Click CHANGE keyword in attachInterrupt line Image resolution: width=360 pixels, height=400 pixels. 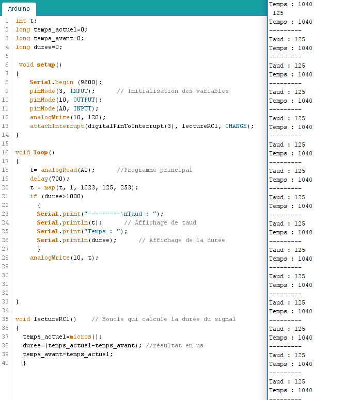coord(236,126)
